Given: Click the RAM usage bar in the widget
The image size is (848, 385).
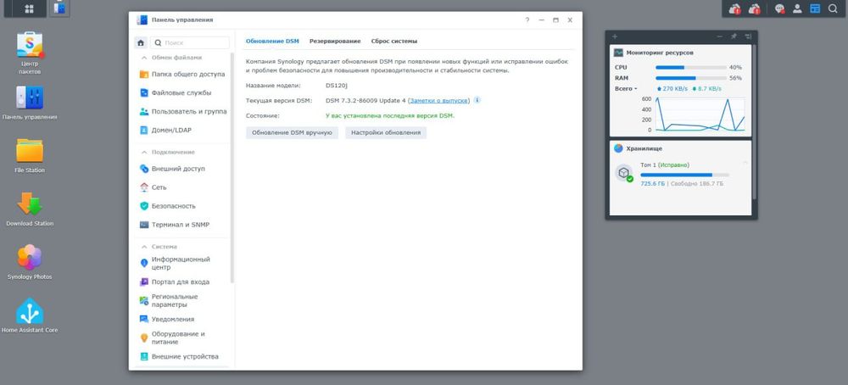Looking at the screenshot, I should coord(690,78).
